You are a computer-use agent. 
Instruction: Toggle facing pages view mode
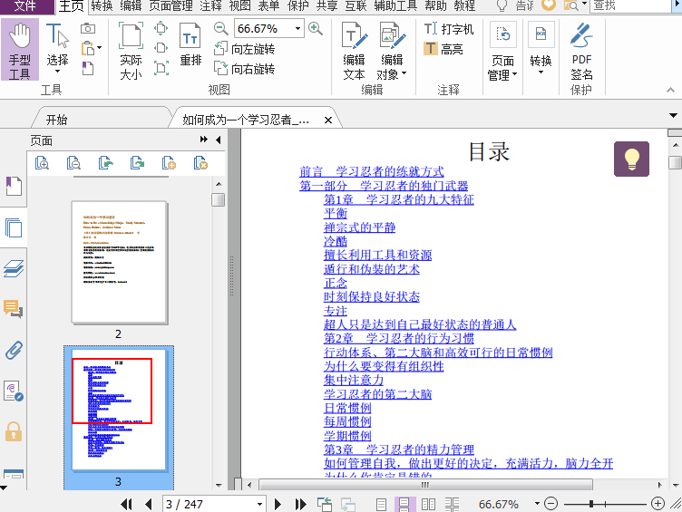click(428, 504)
